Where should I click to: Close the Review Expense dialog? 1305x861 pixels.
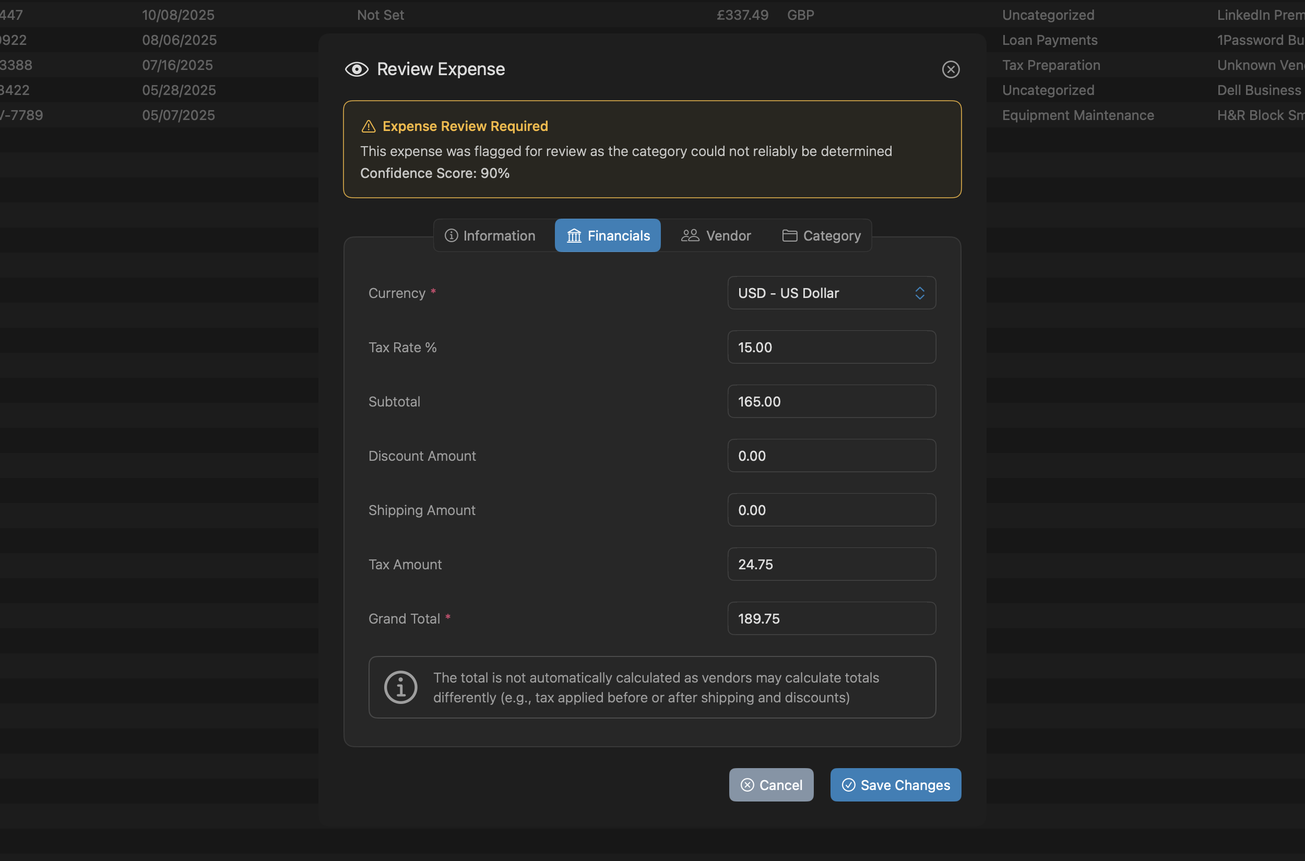coord(951,69)
